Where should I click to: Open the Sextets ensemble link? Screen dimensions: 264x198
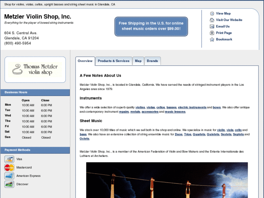pyautogui.click(x=226, y=134)
